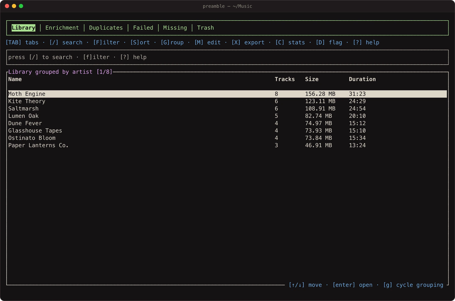Open [C] stats from the shortcut bar
Image resolution: width=455 pixels, height=301 pixels.
coord(290,42)
